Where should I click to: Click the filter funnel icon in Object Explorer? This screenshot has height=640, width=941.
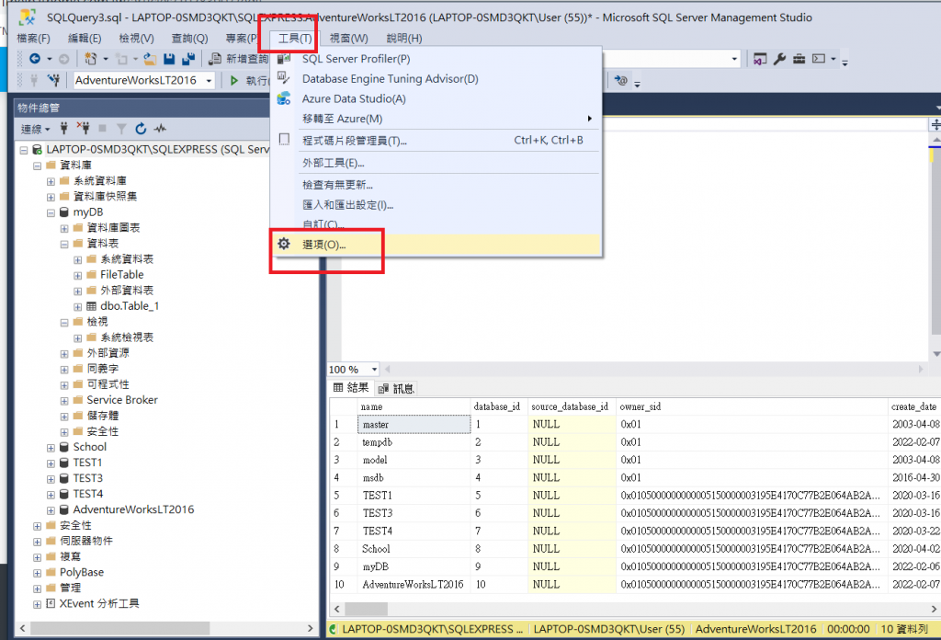tap(122, 129)
